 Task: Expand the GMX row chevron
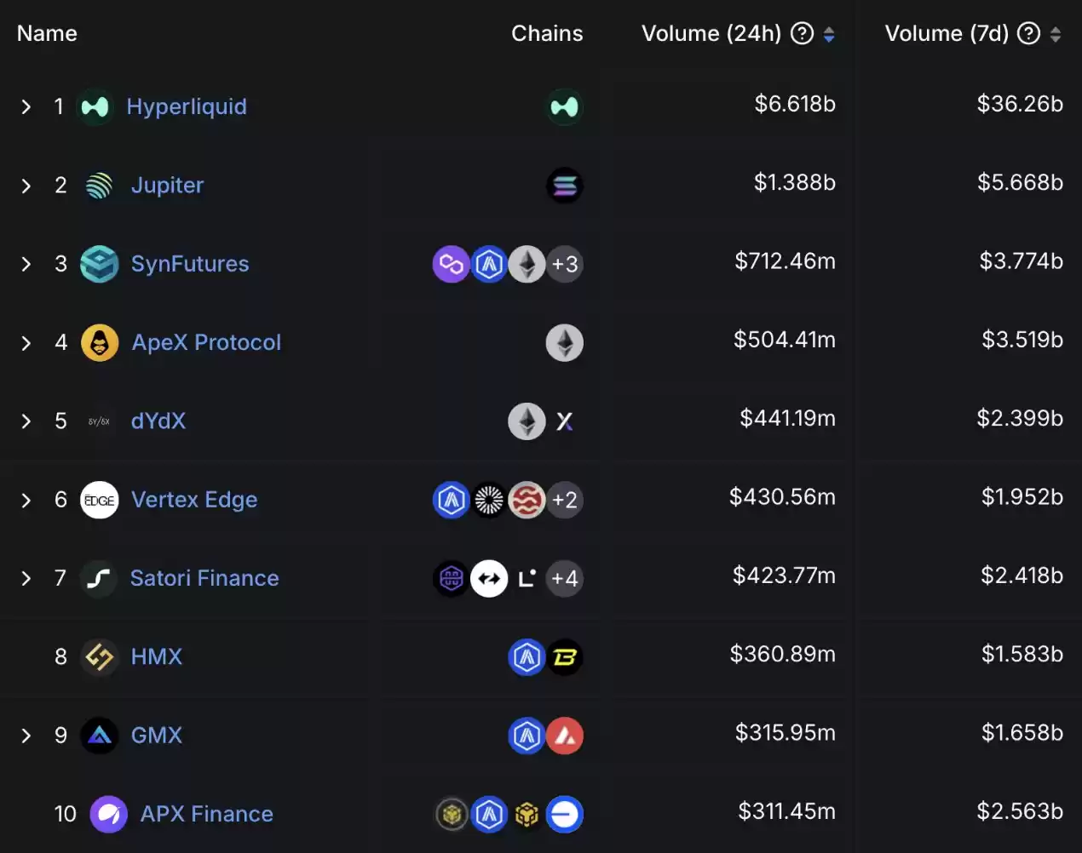[x=26, y=736]
